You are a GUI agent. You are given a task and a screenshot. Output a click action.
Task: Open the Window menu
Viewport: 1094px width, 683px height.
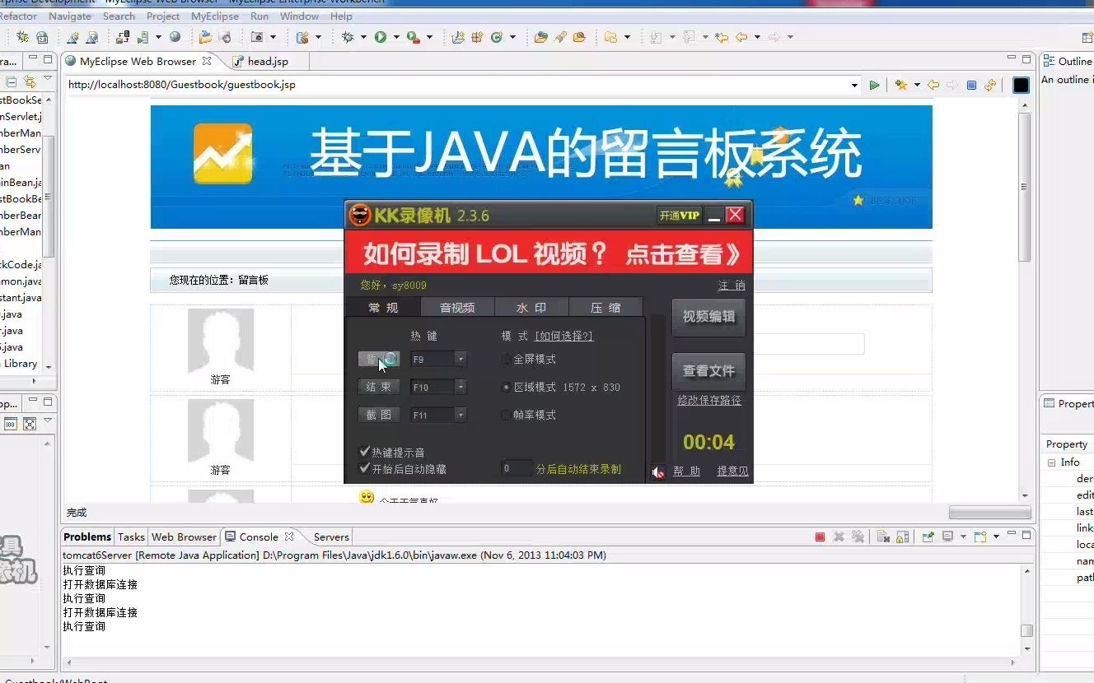(x=299, y=16)
